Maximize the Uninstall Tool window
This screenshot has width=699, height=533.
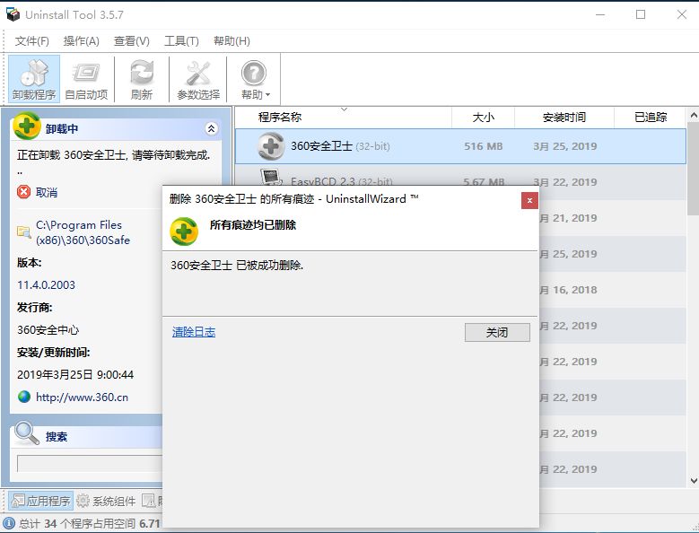tap(641, 14)
